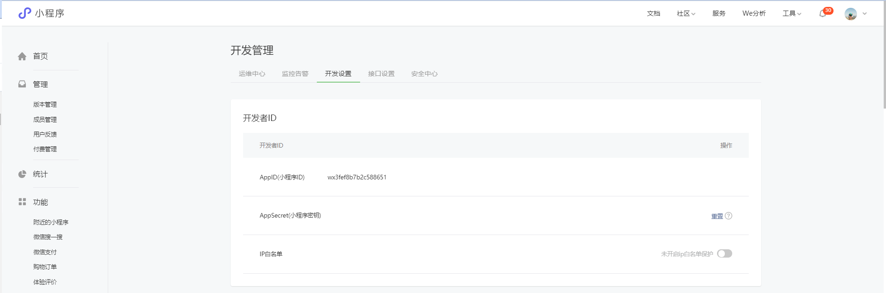
Task: Switch to the 接口设置 tab
Action: pos(381,74)
